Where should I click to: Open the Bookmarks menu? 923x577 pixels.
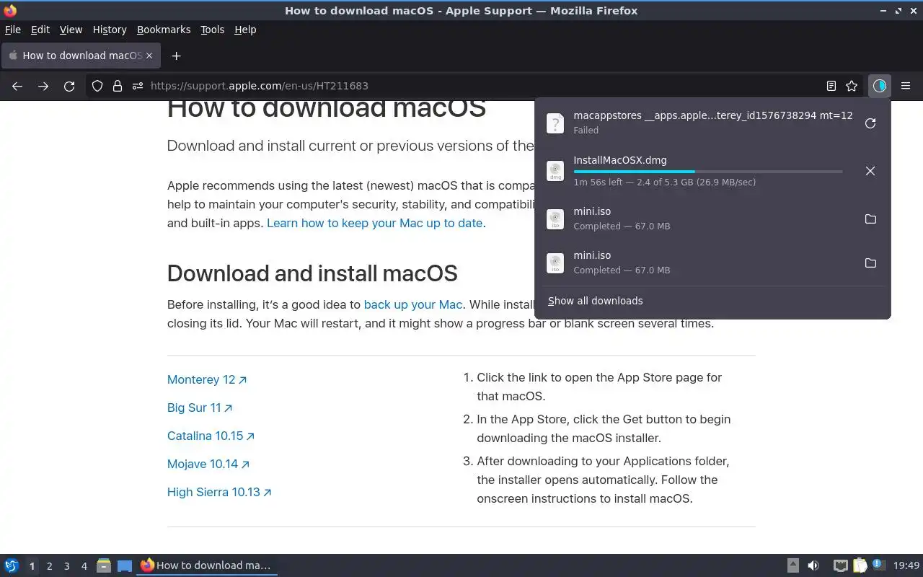pyautogui.click(x=164, y=30)
